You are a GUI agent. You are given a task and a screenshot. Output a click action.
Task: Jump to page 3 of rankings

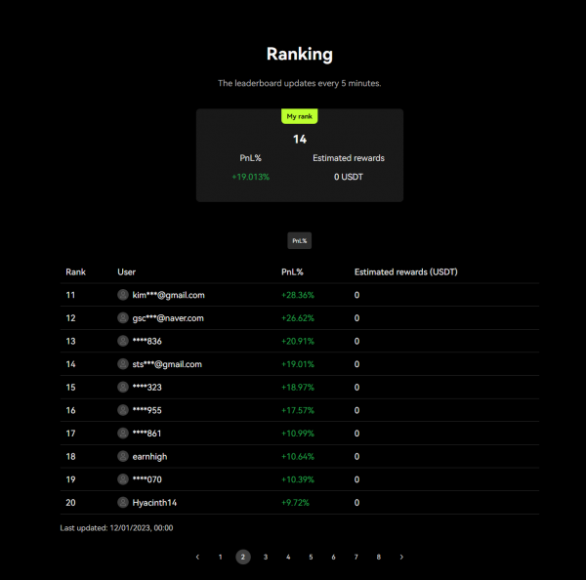(266, 557)
